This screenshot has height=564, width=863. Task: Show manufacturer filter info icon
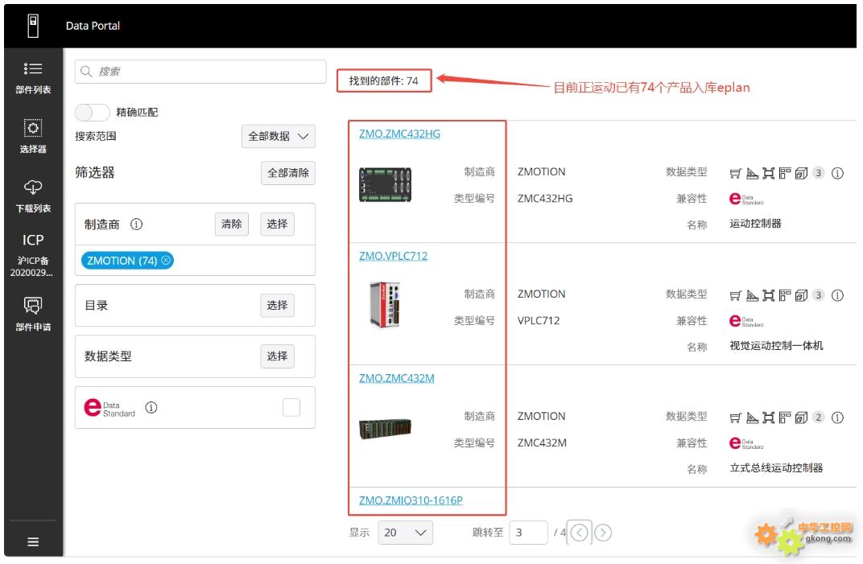[136, 224]
